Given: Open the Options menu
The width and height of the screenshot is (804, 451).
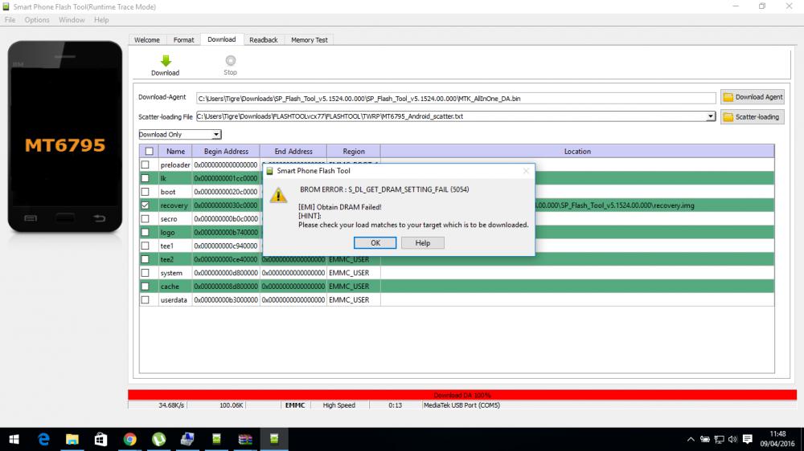Looking at the screenshot, I should click(x=37, y=19).
